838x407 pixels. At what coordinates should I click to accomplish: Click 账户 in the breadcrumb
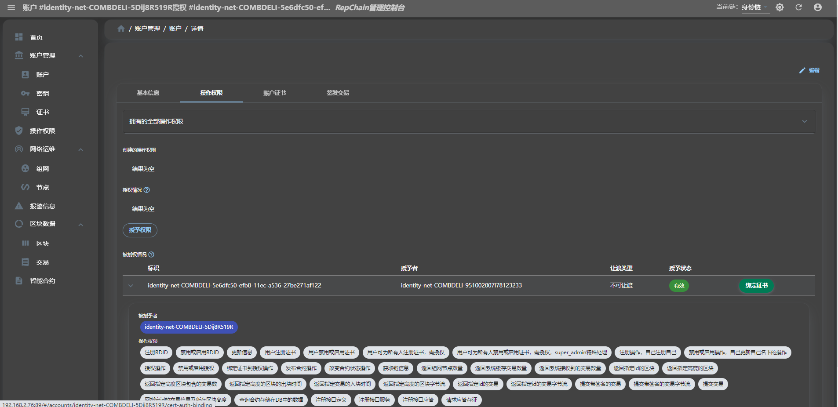[175, 29]
